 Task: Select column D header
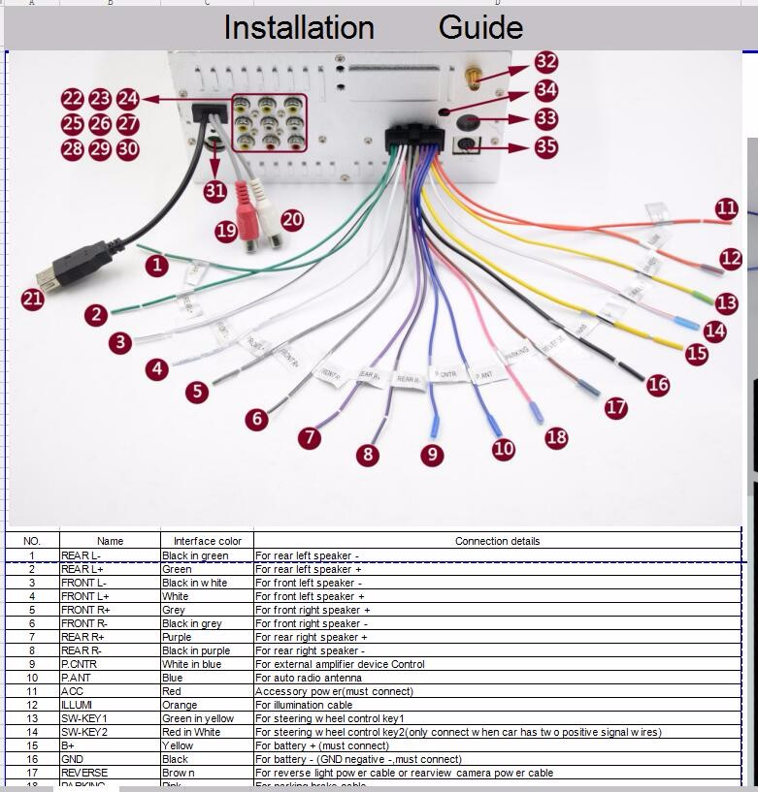click(497, 4)
